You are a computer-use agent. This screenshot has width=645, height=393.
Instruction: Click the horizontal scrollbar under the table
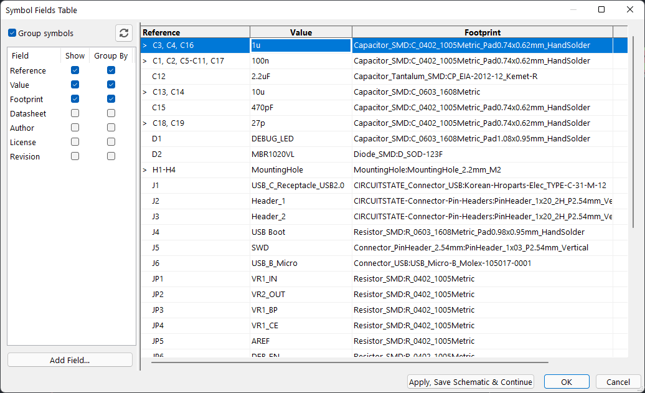point(350,362)
